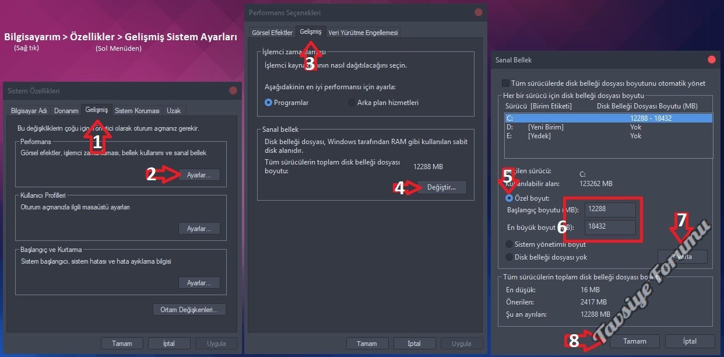
Task: Open Ortam Değişkenleri button
Action: click(x=189, y=310)
